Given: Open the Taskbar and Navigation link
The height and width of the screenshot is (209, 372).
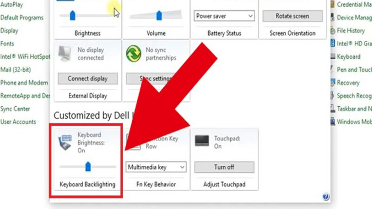Looking at the screenshot, I should 354,109.
